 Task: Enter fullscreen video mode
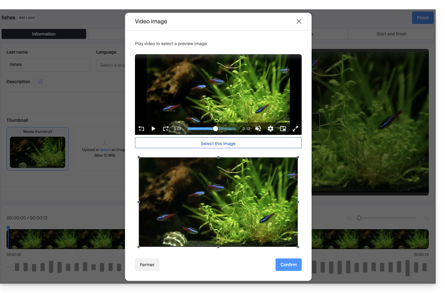(x=295, y=129)
